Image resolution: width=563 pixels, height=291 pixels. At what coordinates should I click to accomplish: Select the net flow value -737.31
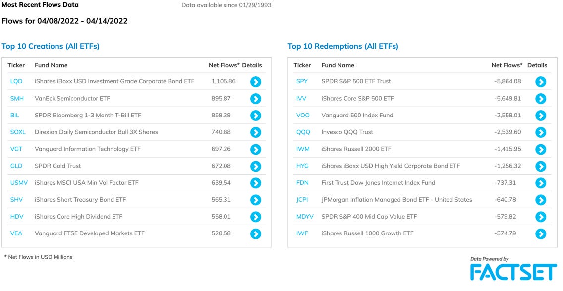pos(505,182)
